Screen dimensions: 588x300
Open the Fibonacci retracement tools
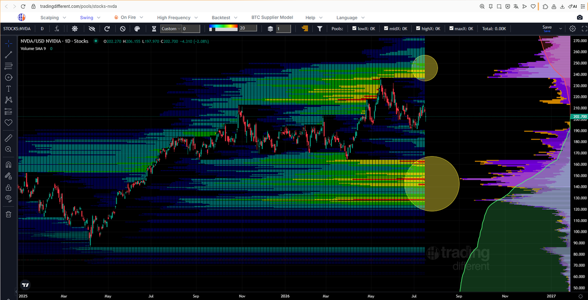(8, 66)
